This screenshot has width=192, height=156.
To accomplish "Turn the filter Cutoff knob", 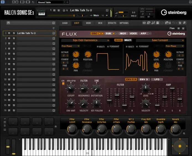I will pos(71,89).
